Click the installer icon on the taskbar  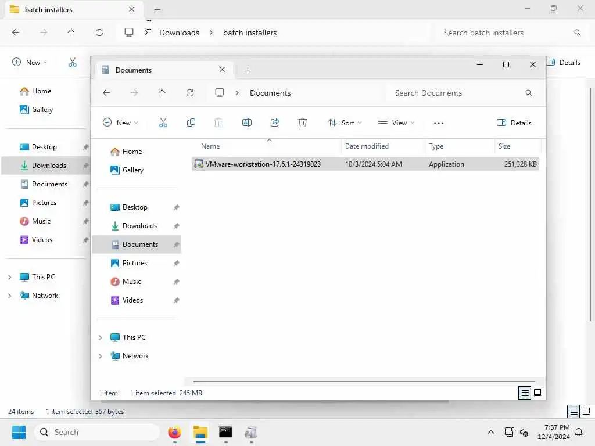251,432
